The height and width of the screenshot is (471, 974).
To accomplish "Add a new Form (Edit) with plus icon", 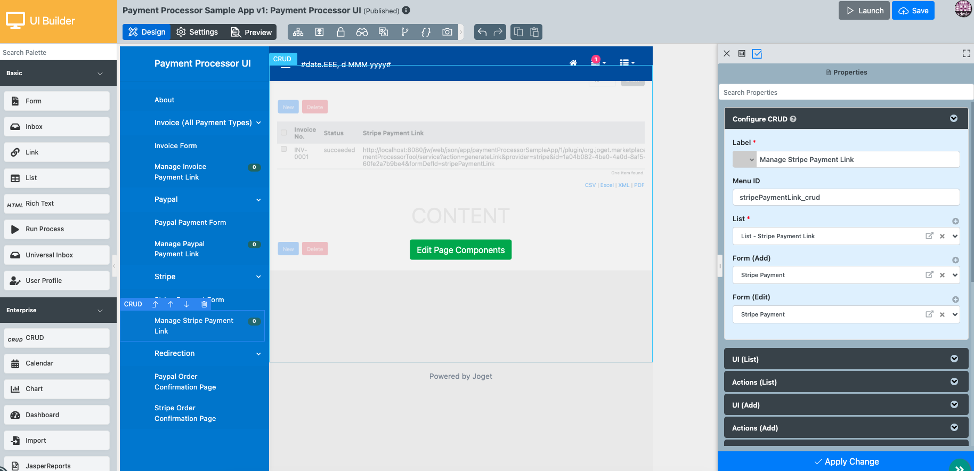I will coord(955,299).
